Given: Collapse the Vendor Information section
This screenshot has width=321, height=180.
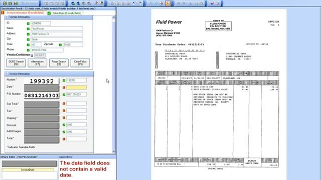Looking at the screenshot, I should coord(7,17).
